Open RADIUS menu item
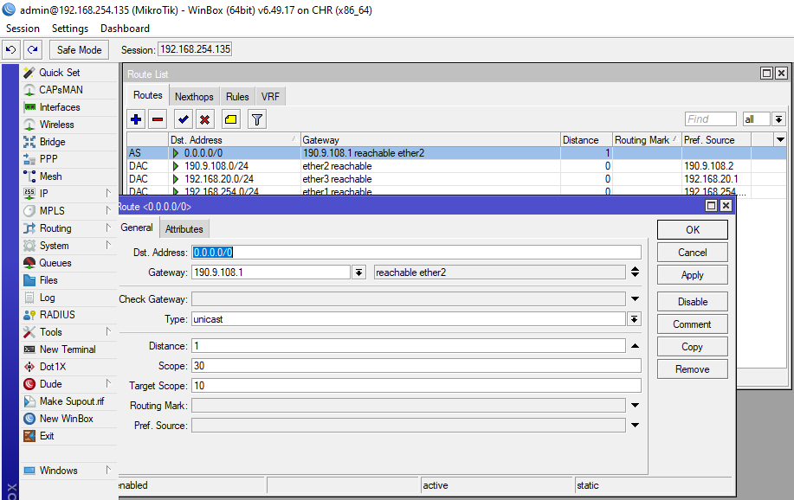This screenshot has width=794, height=500. [x=57, y=315]
